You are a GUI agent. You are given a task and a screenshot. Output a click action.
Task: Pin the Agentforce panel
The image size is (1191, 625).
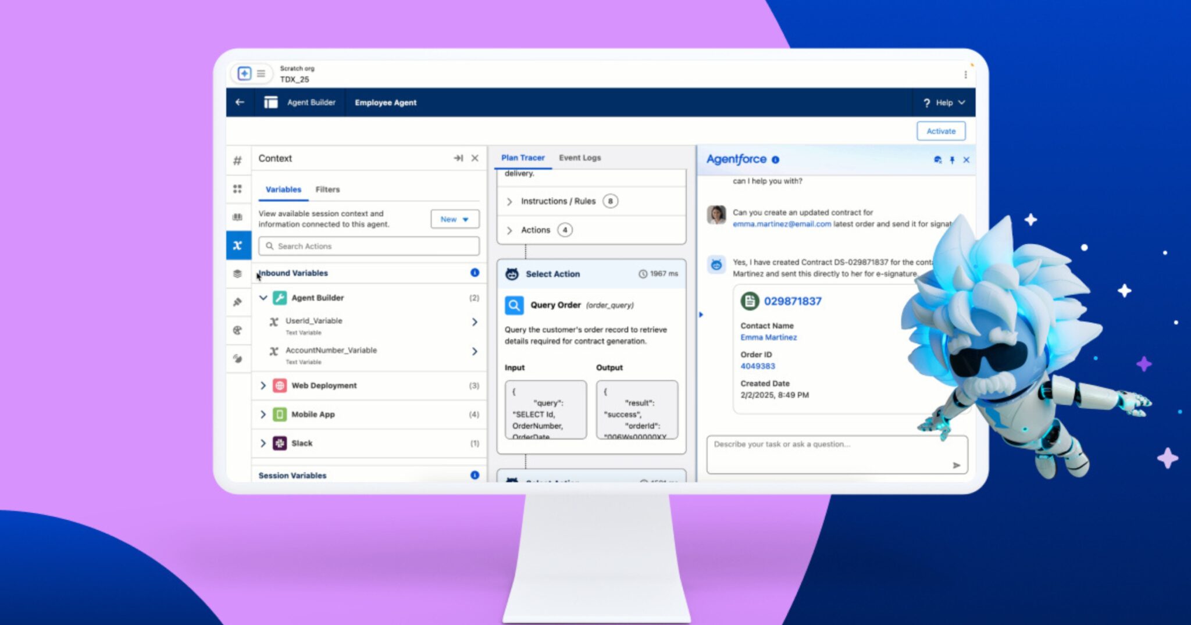tap(952, 160)
